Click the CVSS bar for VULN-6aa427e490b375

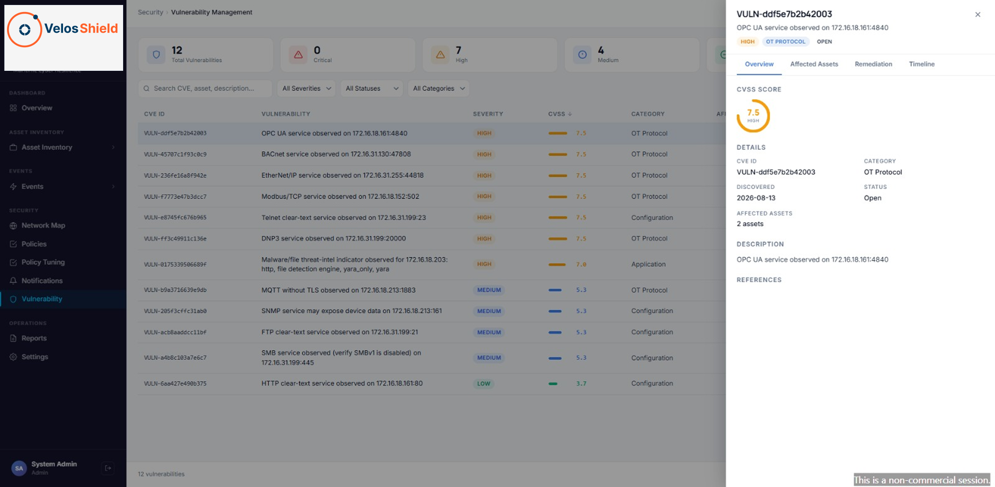553,384
